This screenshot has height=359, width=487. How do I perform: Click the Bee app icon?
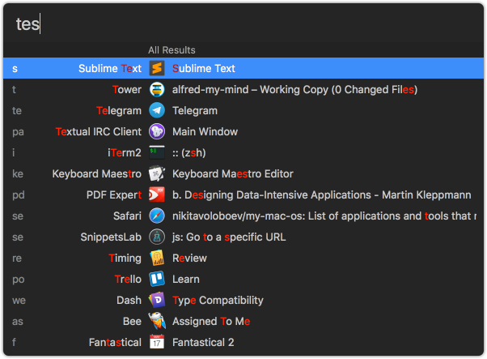coord(157,321)
